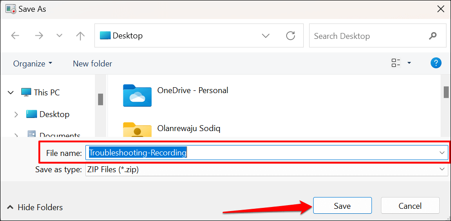Open the Save as type dropdown

point(265,169)
